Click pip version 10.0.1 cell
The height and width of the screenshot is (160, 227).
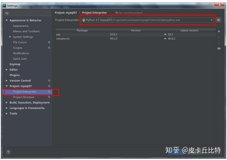point(113,35)
